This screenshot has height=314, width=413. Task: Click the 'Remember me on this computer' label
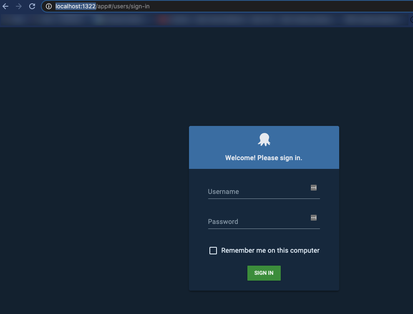(x=270, y=251)
